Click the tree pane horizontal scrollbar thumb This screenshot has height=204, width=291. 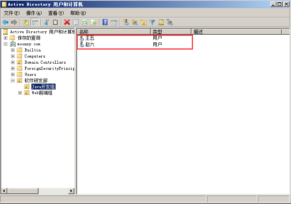23,191
